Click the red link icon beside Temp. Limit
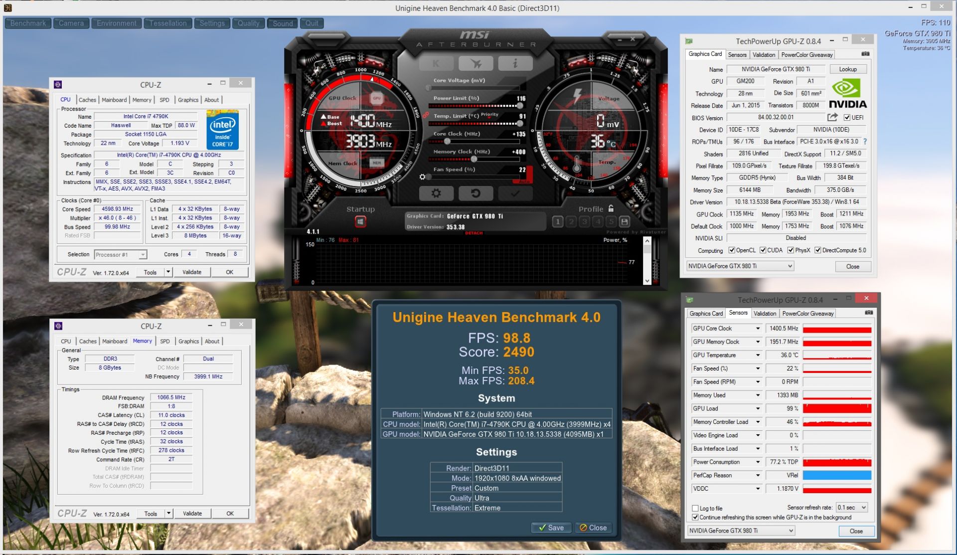 tap(426, 116)
